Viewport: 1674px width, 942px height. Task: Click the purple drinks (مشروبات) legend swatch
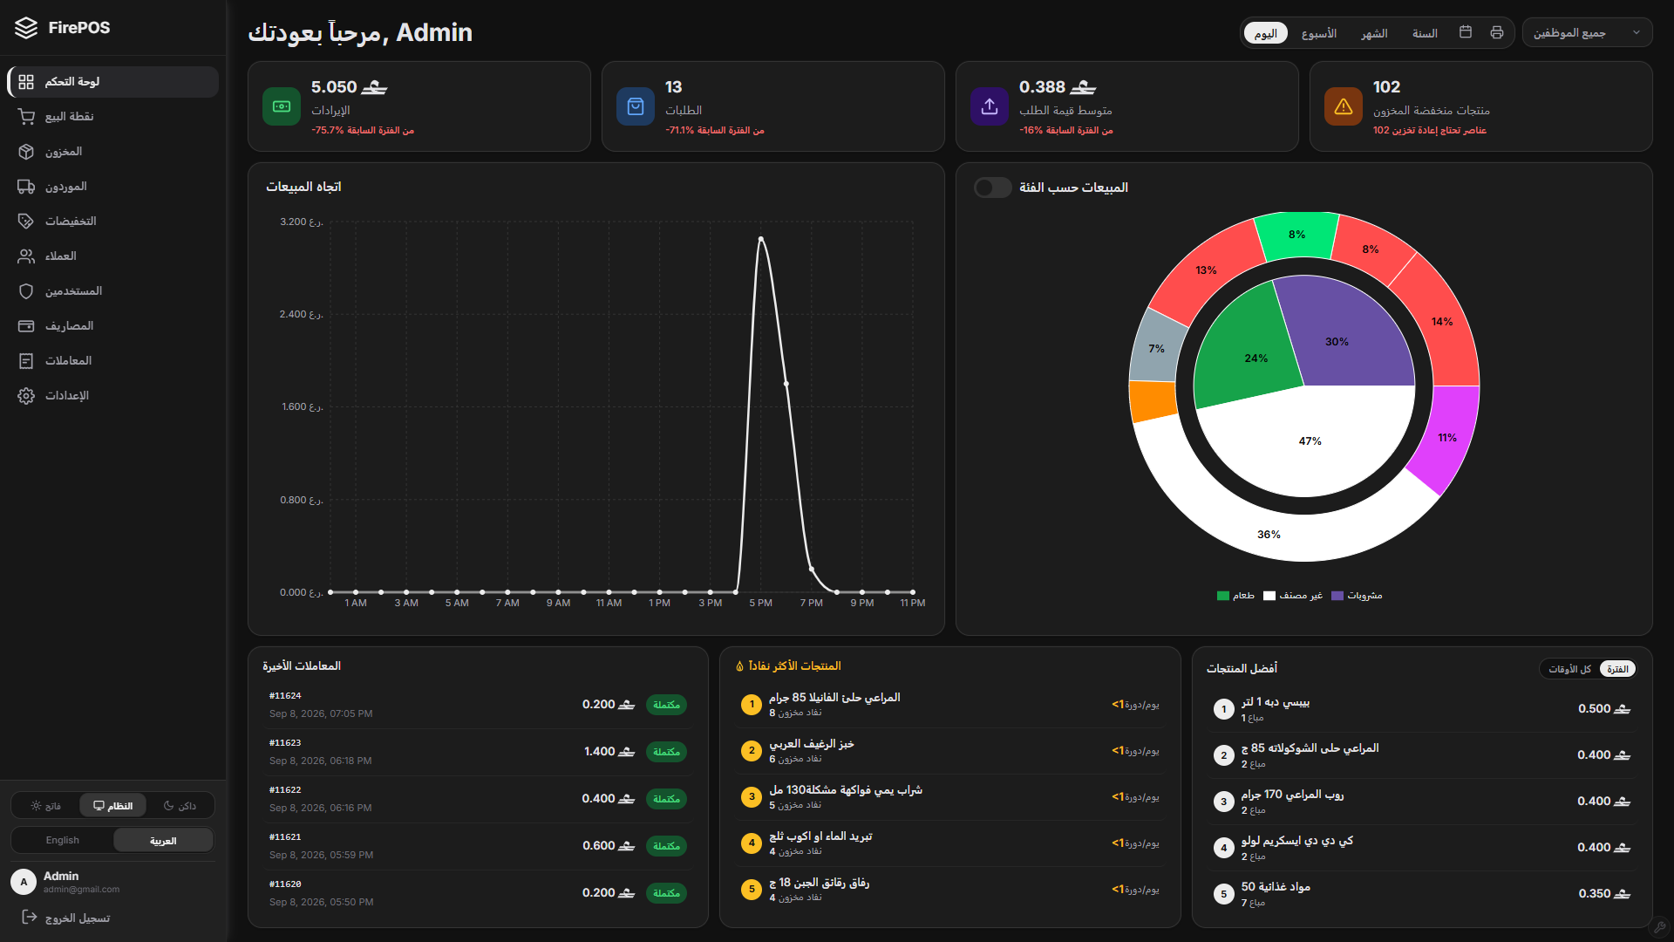(1337, 597)
